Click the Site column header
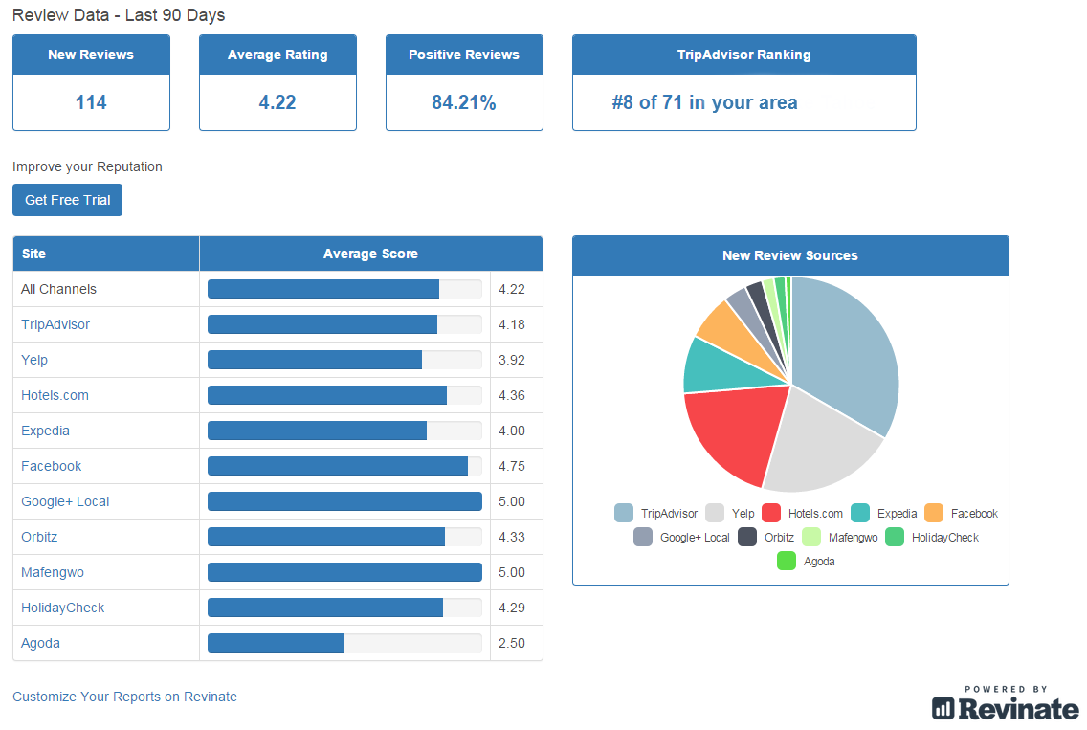Image resolution: width=1087 pixels, height=730 pixels. 106,254
